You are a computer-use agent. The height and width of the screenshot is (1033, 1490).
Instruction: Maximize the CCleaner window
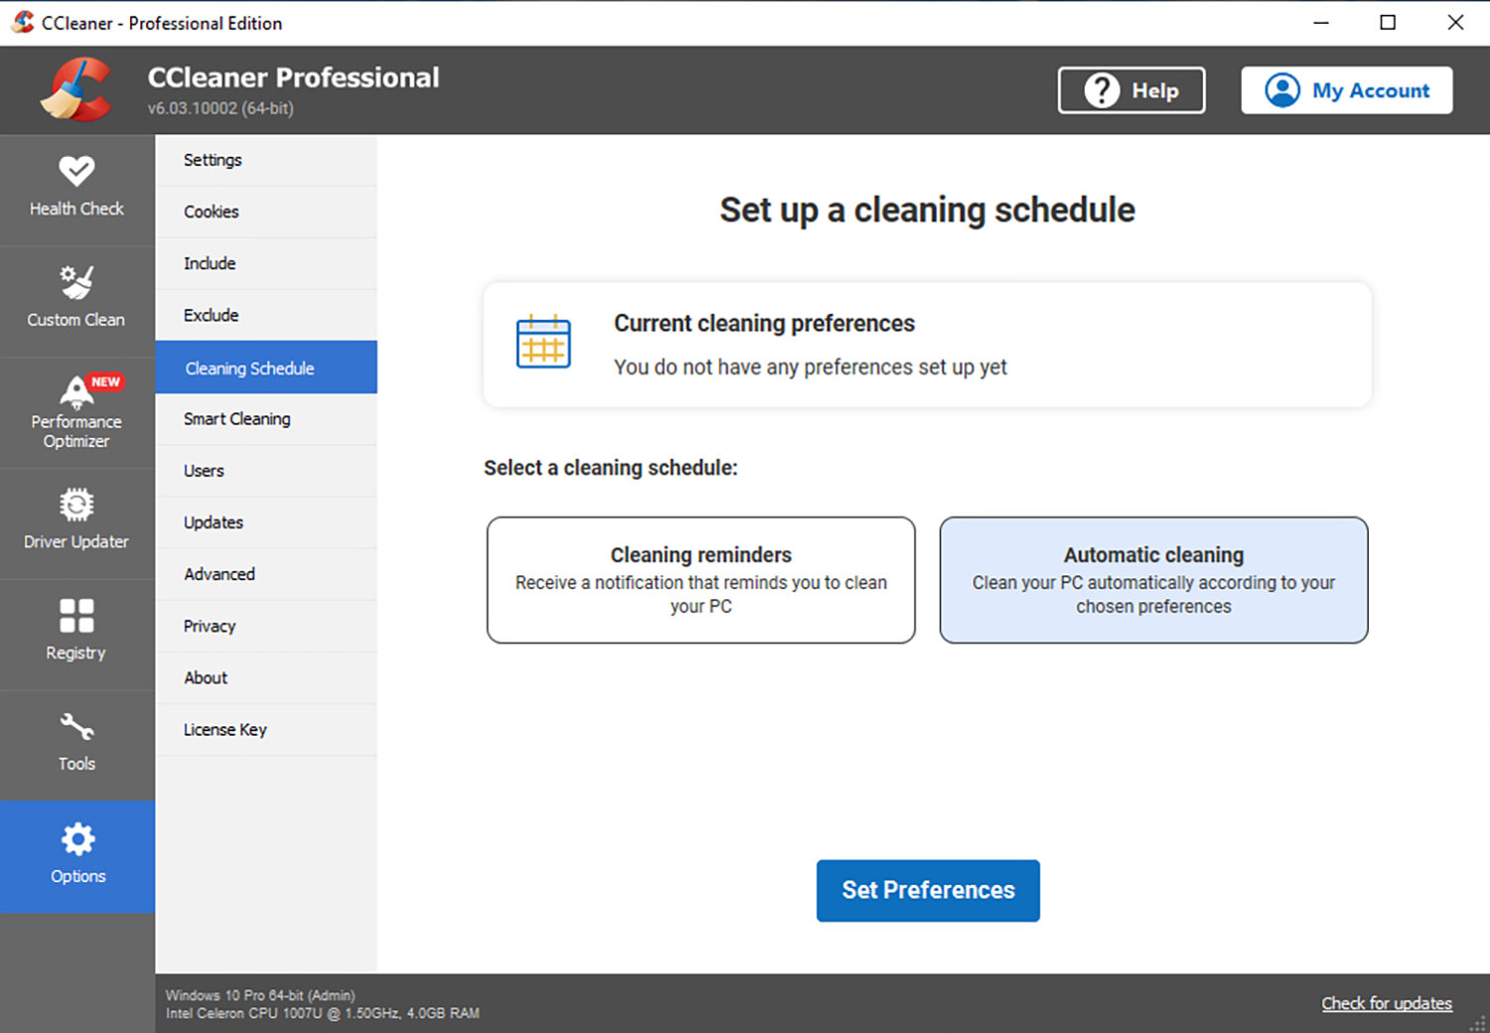click(1388, 22)
